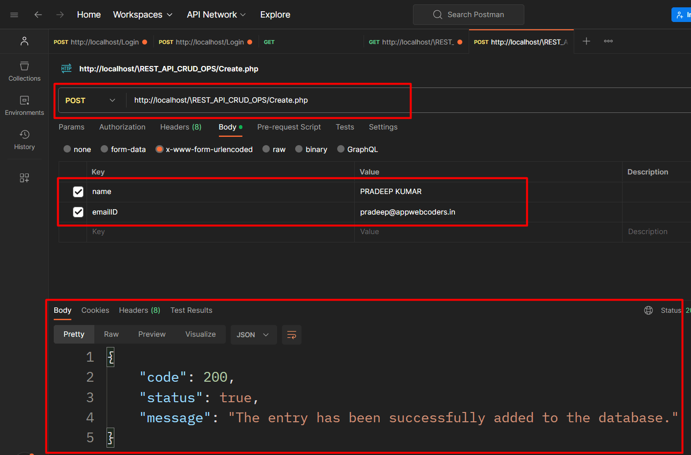Select the binary body type

pos(299,149)
